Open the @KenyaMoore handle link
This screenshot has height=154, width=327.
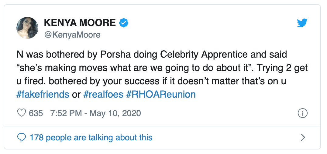point(72,35)
